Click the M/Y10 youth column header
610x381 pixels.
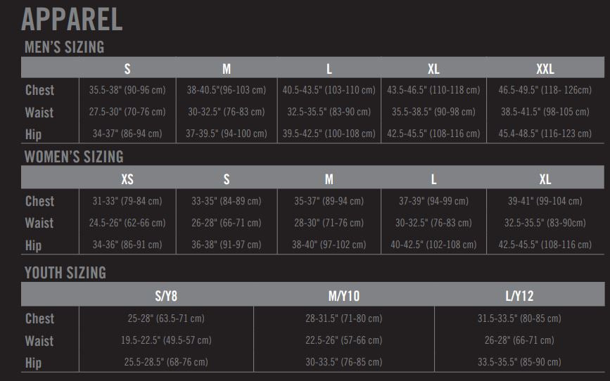(x=344, y=296)
